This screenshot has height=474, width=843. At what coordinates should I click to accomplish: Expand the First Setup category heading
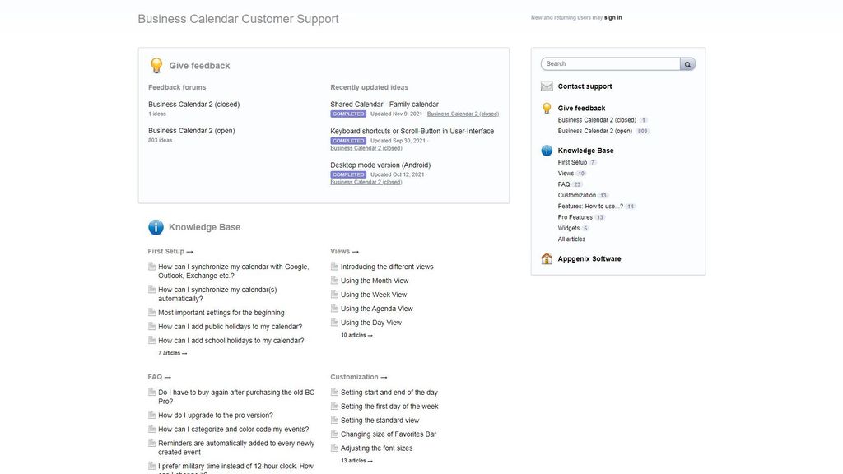170,252
